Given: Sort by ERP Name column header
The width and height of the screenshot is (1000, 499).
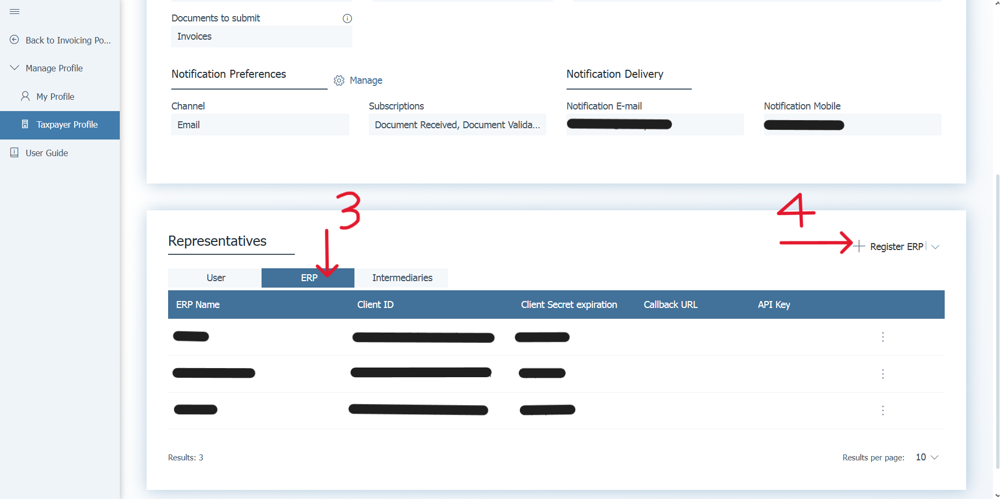Looking at the screenshot, I should click(198, 305).
